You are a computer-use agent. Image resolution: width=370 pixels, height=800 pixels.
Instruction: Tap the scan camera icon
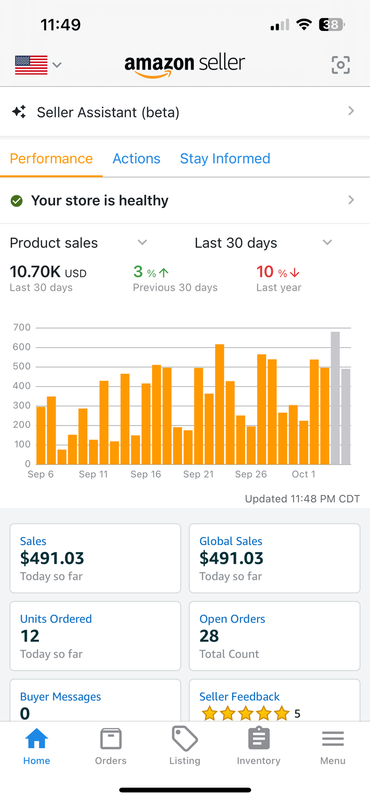click(x=341, y=65)
